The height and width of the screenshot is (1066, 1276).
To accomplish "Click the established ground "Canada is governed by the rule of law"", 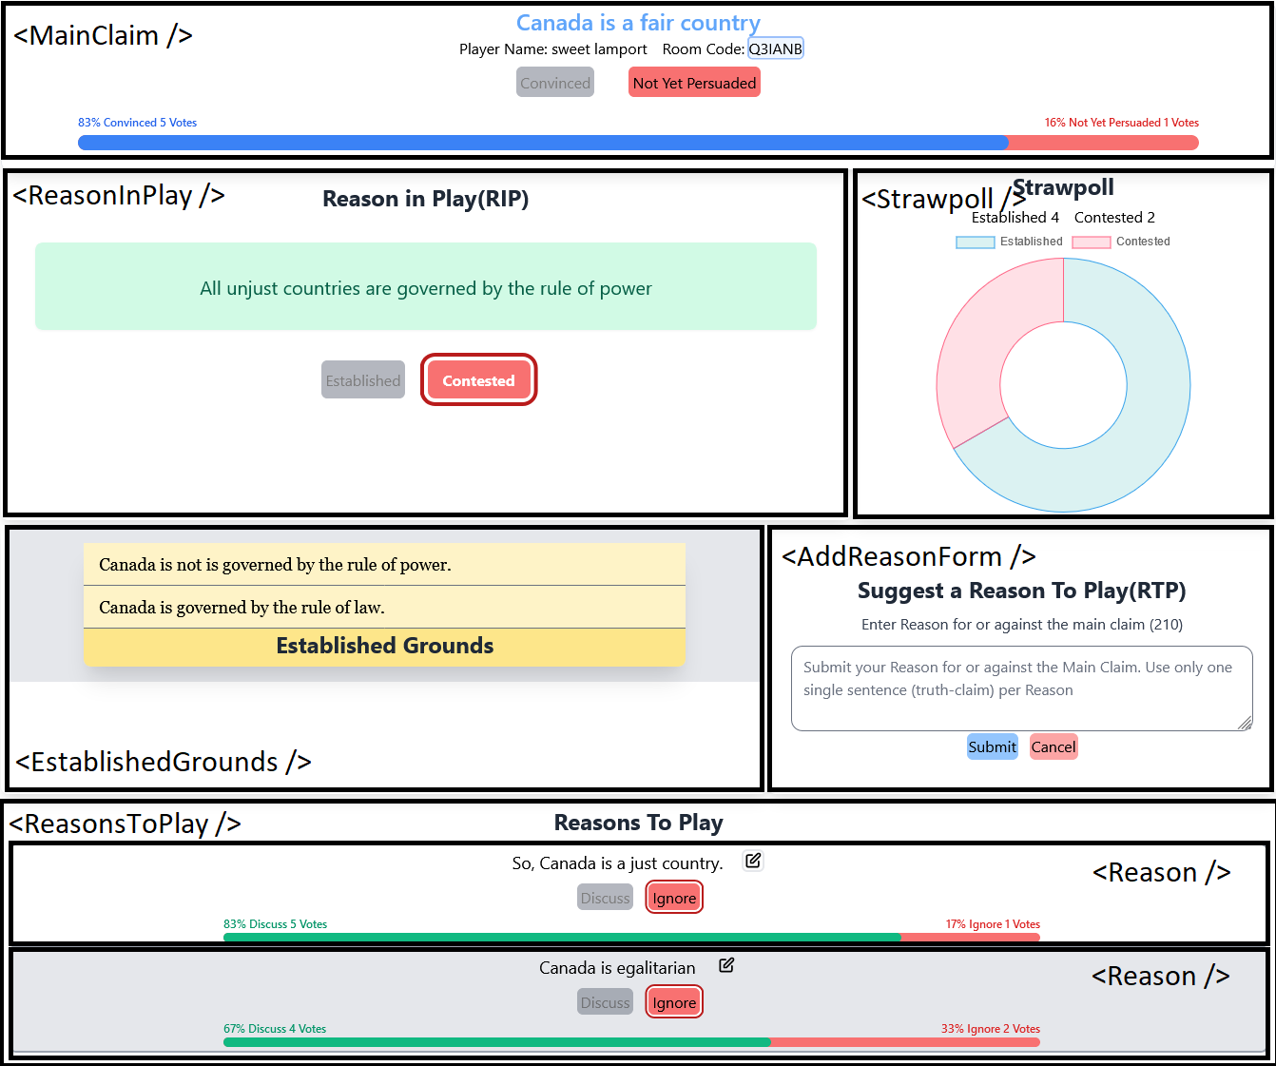I will click(384, 607).
